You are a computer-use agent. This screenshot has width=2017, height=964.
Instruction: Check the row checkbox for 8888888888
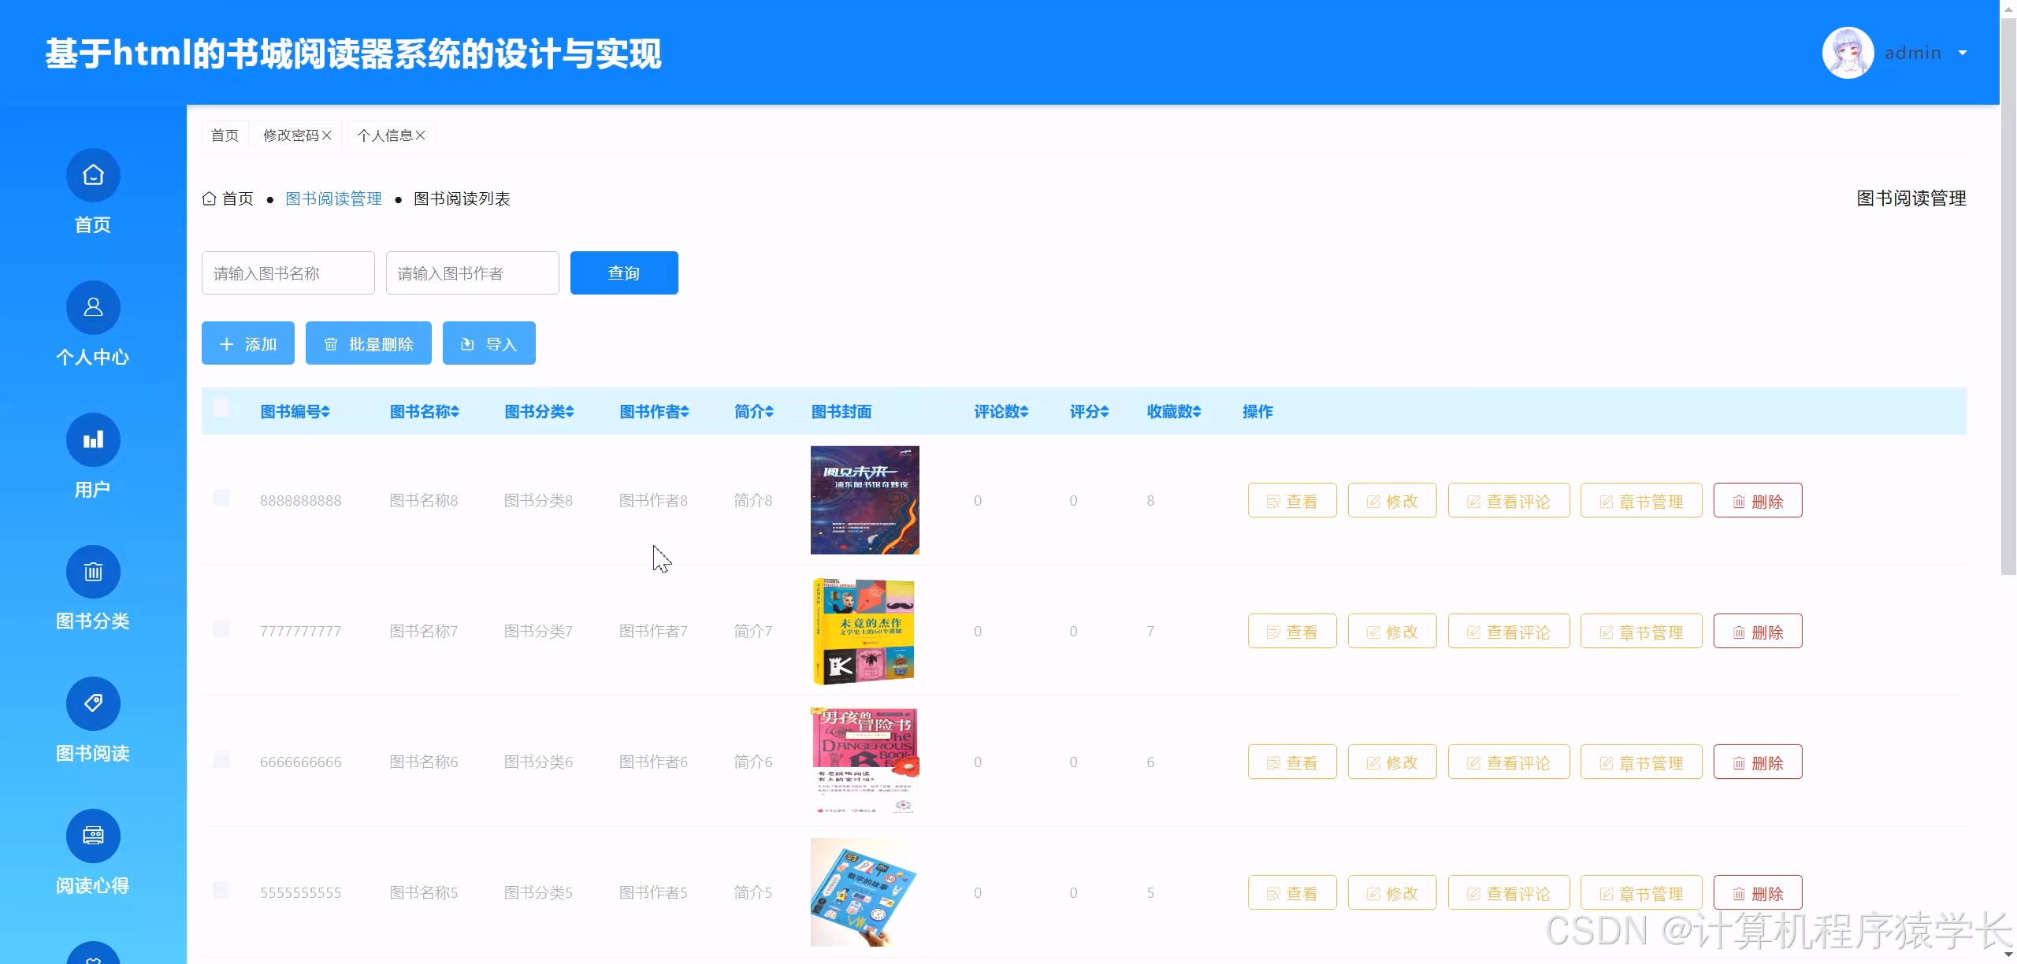pos(221,498)
